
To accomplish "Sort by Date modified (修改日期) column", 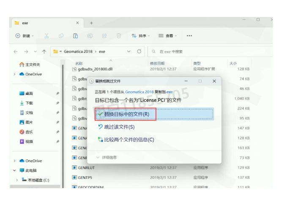I will (157, 63).
